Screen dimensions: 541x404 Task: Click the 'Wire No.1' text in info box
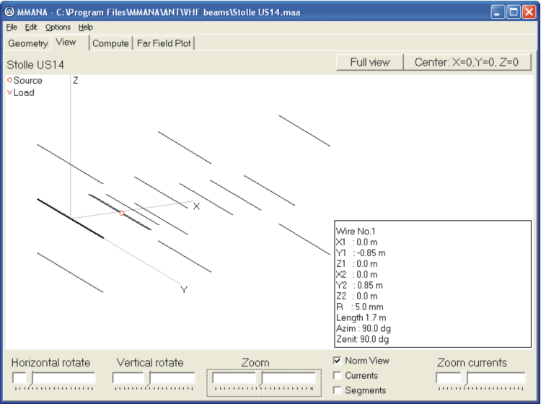(356, 231)
